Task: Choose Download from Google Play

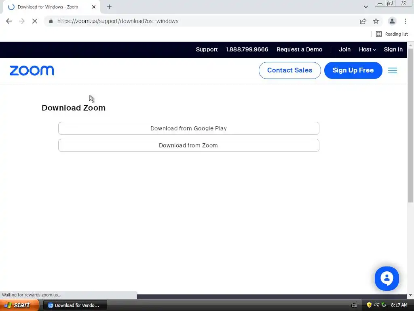Action: [188, 128]
